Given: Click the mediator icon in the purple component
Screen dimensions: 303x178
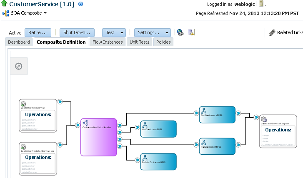Looking at the screenshot, I should [85, 123].
